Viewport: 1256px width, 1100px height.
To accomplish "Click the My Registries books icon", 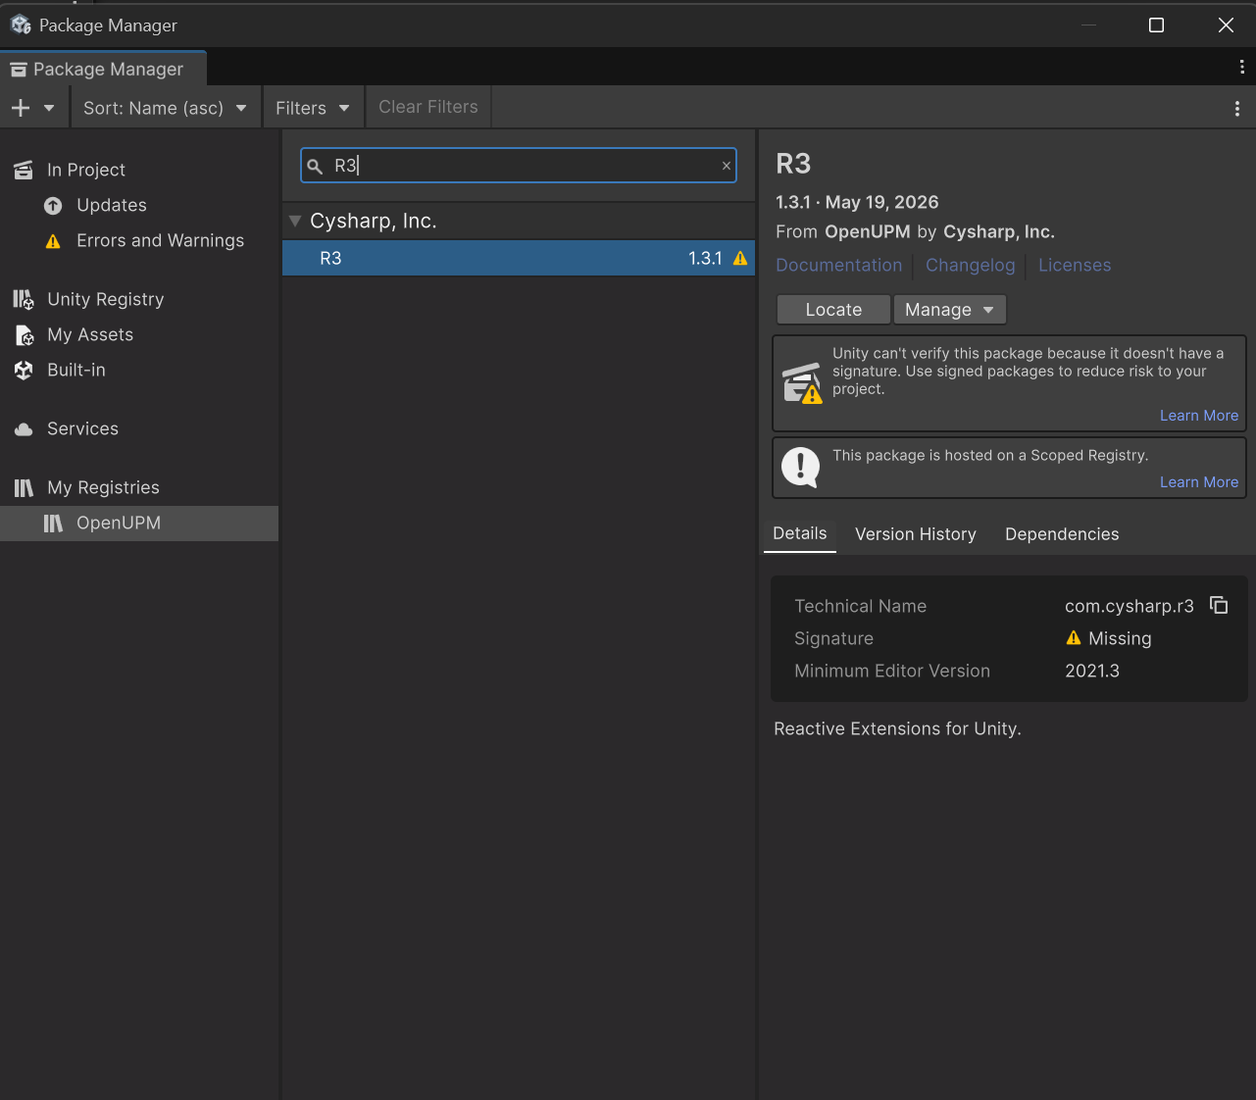I will pos(24,487).
